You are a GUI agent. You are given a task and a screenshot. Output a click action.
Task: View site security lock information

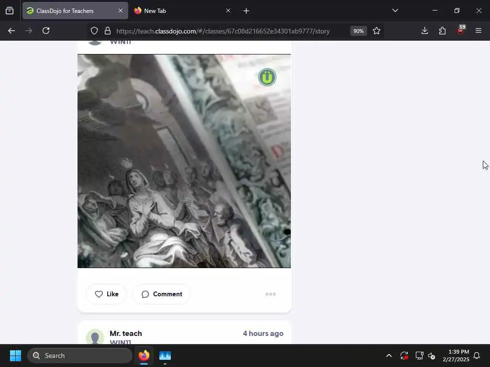coord(108,31)
